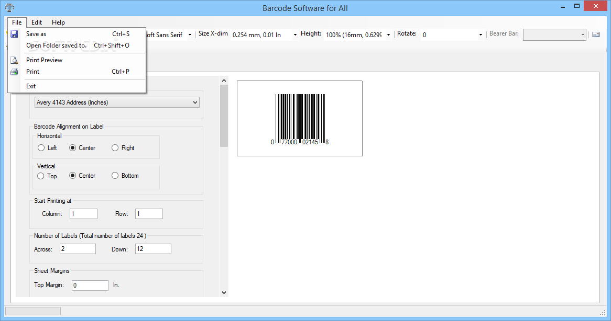Click the Print Preview magnifier icon
Viewport: 611px width, 321px height.
coord(14,60)
